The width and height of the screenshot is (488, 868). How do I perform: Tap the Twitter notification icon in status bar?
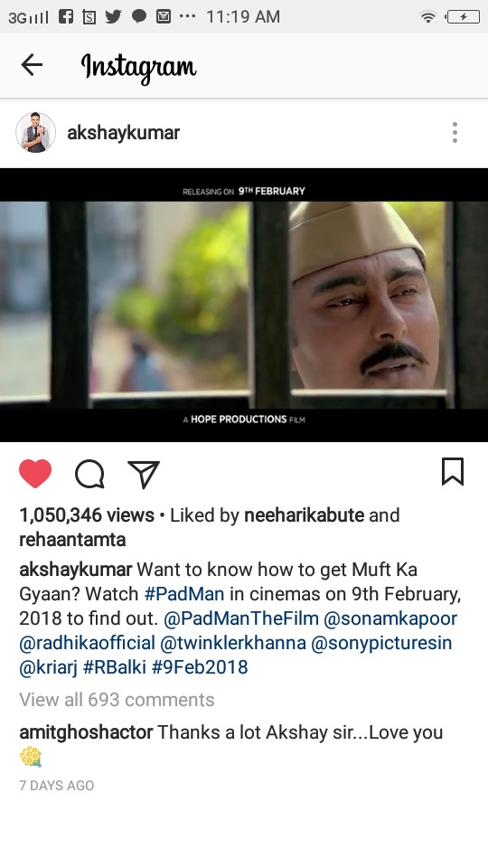tap(113, 16)
